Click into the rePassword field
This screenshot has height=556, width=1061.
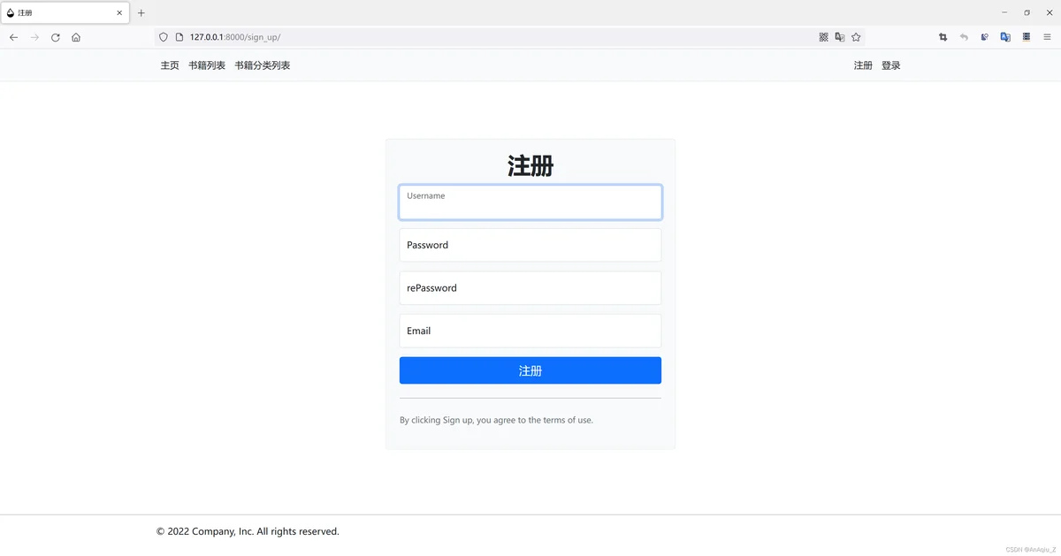530,288
